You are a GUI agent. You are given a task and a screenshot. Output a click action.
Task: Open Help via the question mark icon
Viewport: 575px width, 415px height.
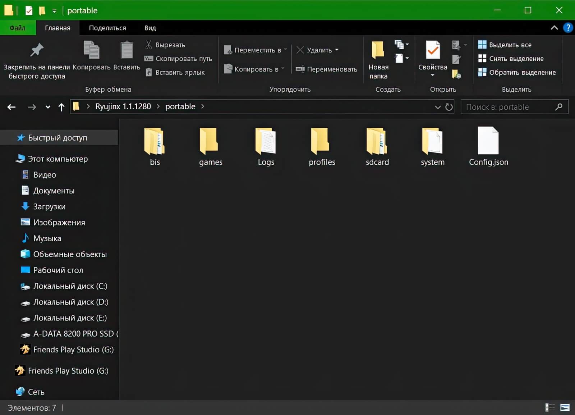[568, 28]
